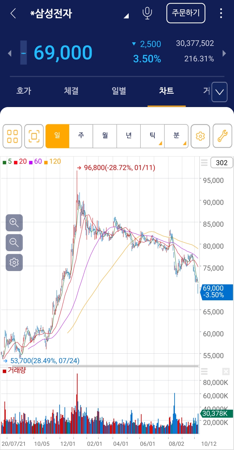Screen dimensions: 234x450
Task: Select 주 weekly period
Action: coord(81,136)
